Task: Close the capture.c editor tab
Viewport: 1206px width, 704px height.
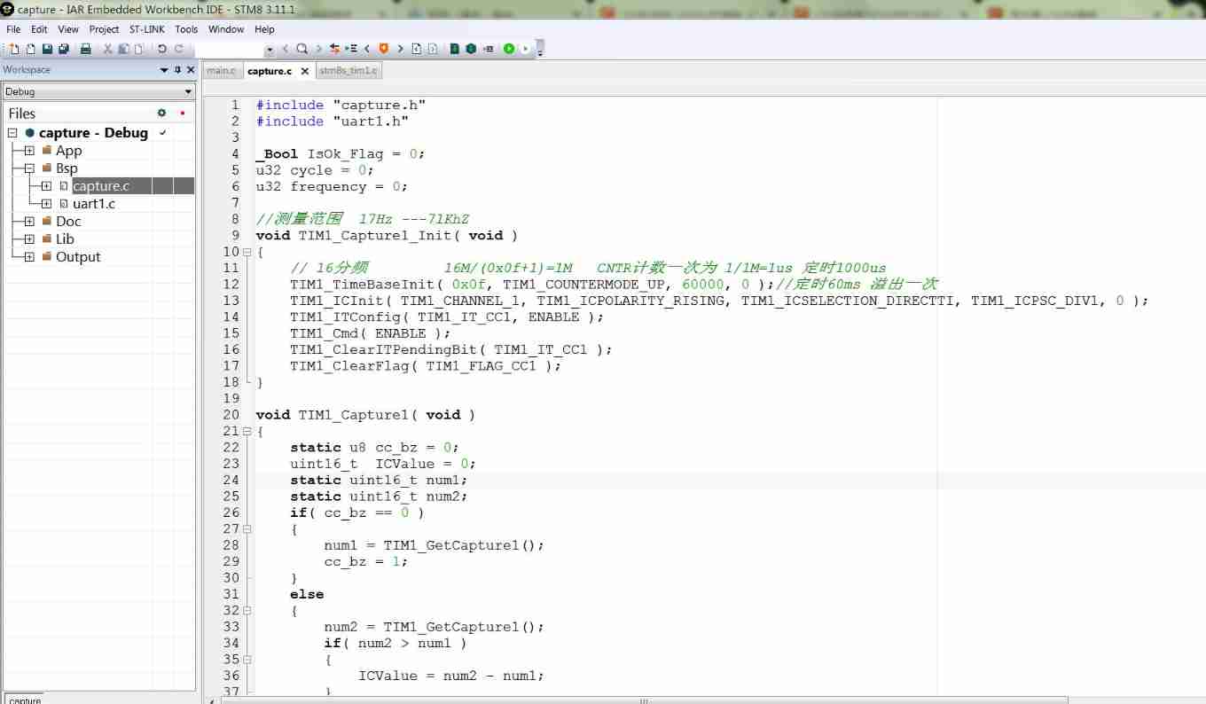Action: coord(305,71)
